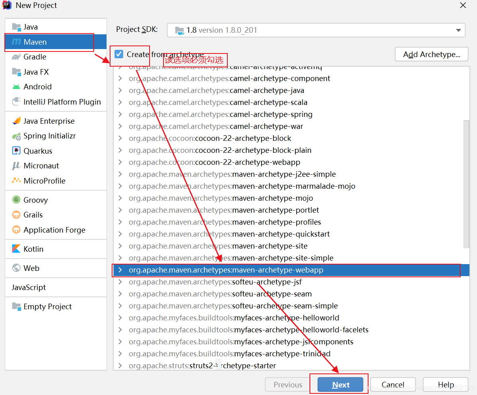
Task: Click the Web globe icon
Action: tap(16, 268)
